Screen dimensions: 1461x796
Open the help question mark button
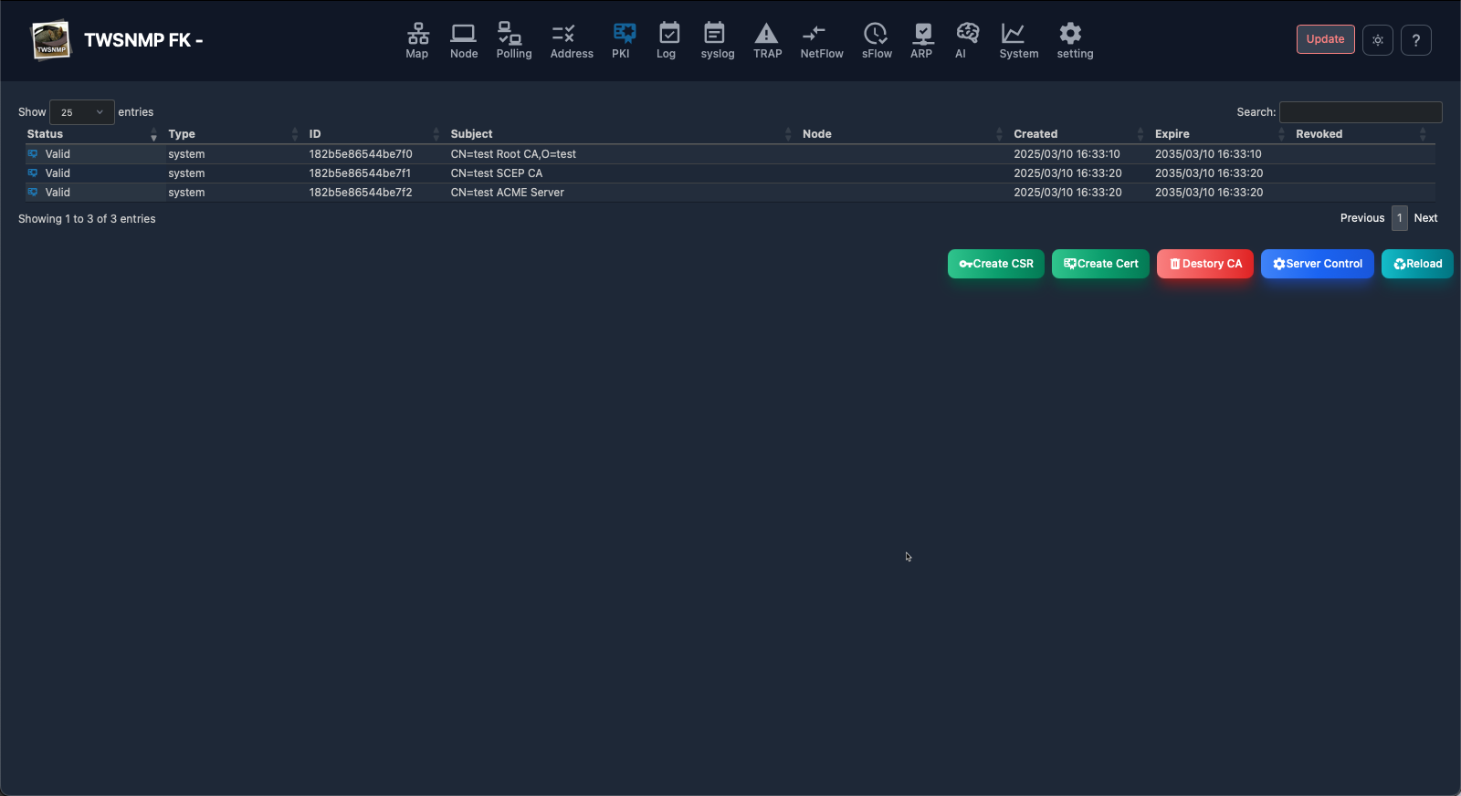click(x=1416, y=40)
